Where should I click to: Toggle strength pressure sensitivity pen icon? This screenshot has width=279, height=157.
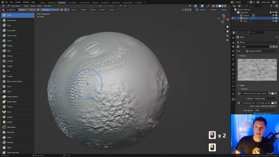[x=62, y=10]
